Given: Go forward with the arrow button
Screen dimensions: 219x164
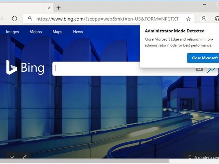Looking at the screenshot, I should [2, 19].
